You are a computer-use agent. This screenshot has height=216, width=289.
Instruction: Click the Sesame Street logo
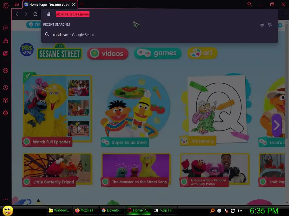60,52
